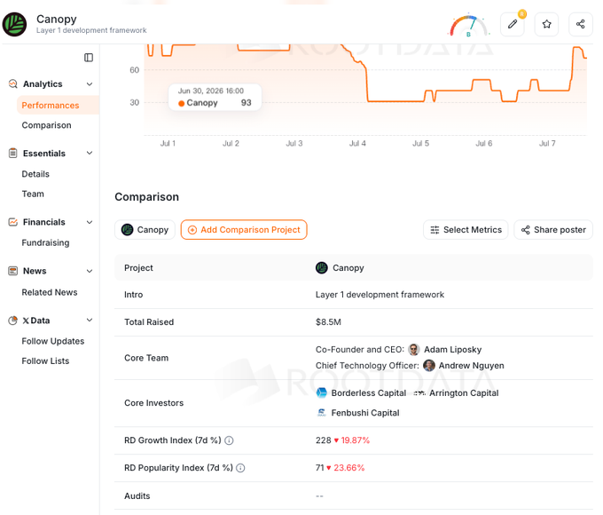
Task: Click the Analytics section icon
Action: pos(13,83)
